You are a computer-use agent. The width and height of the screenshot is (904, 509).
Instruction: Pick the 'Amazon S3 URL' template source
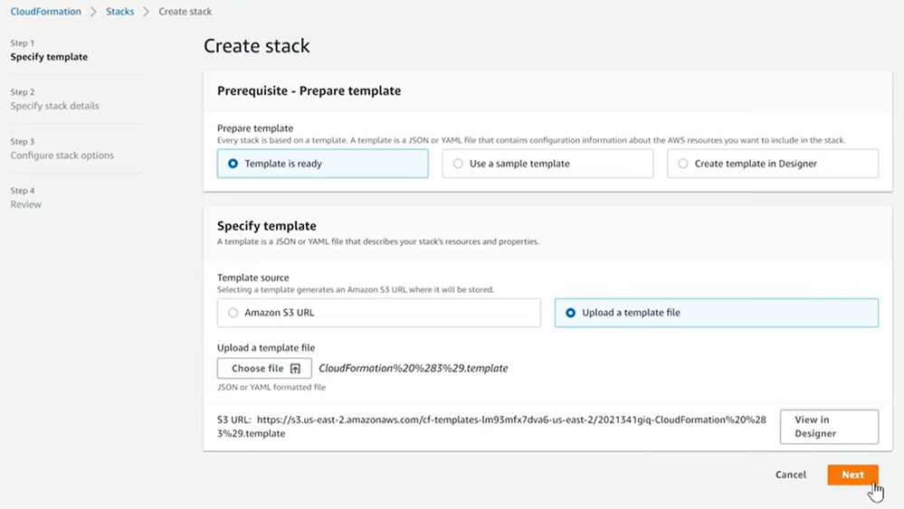pyautogui.click(x=379, y=313)
